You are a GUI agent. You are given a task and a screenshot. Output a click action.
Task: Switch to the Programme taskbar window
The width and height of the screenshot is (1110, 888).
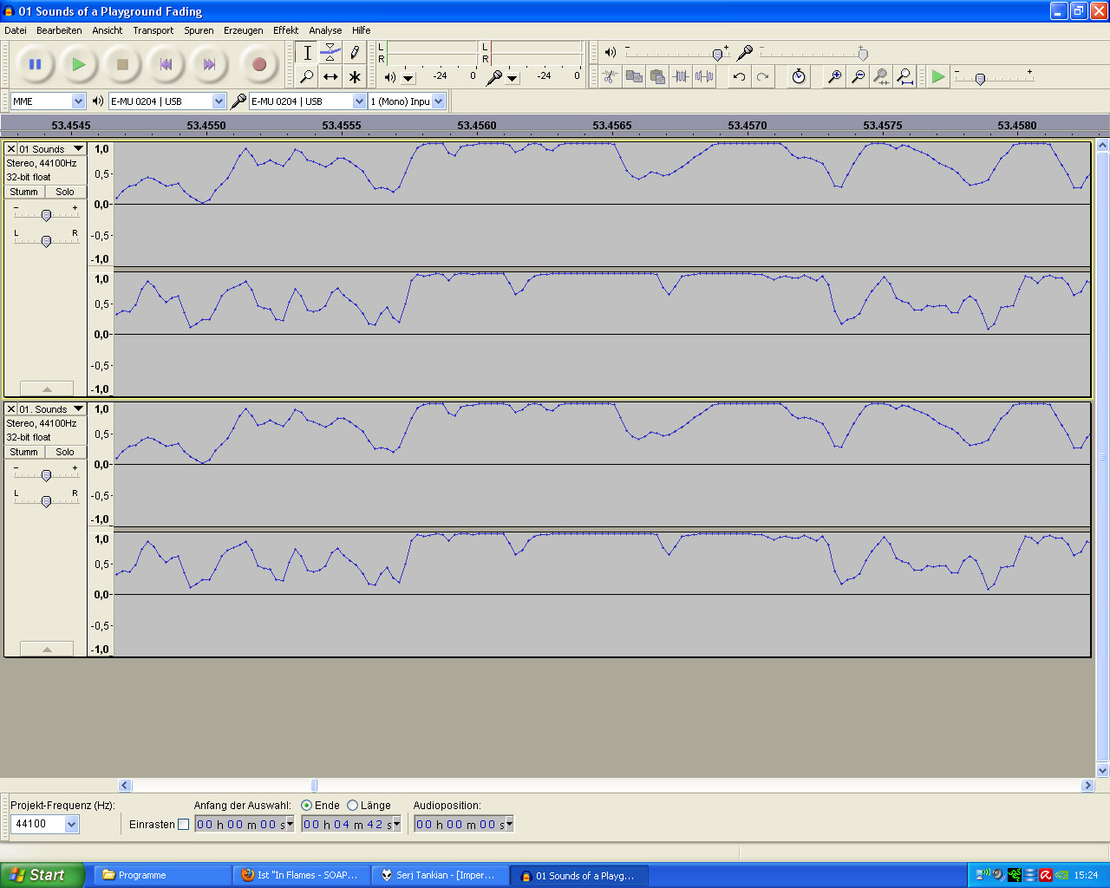pos(163,875)
